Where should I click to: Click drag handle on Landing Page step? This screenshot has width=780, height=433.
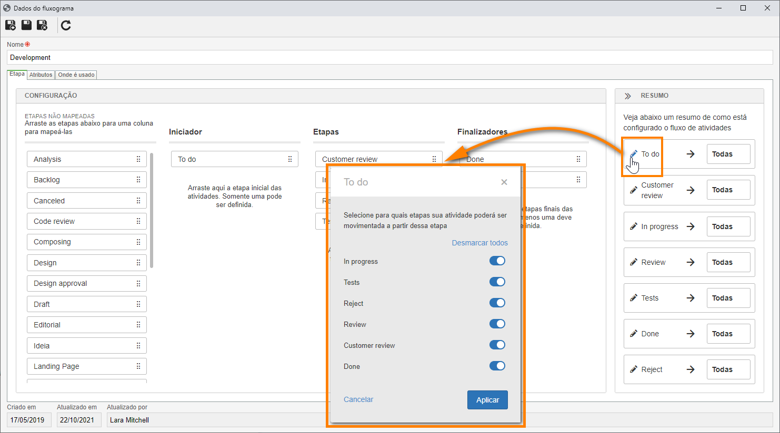tap(138, 366)
